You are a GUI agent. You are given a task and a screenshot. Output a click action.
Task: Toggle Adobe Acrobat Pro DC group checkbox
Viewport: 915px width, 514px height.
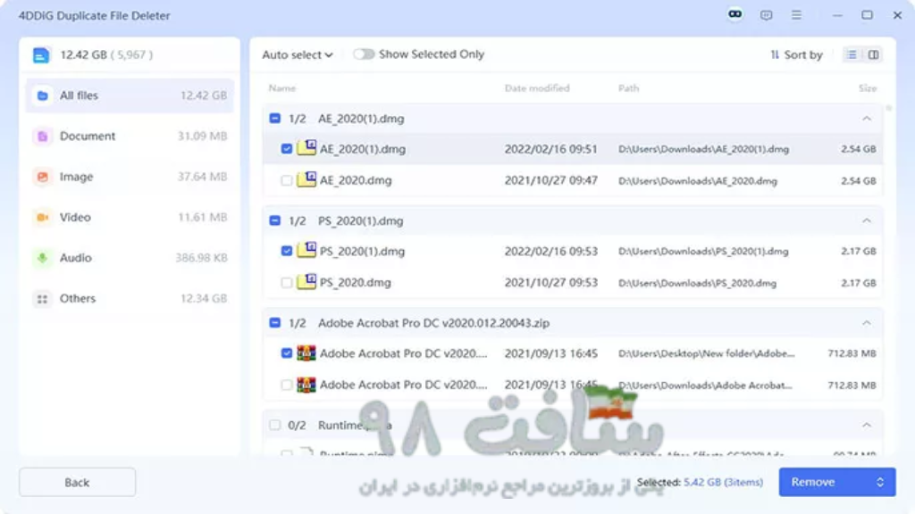pyautogui.click(x=275, y=322)
